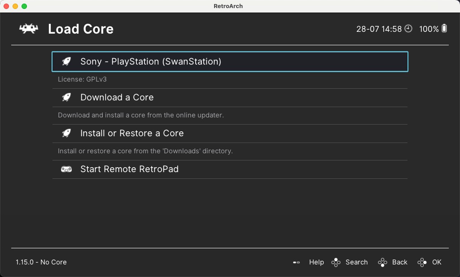Click the OK control glyph in the bottom bar
This screenshot has width=460, height=277.
pos(422,262)
